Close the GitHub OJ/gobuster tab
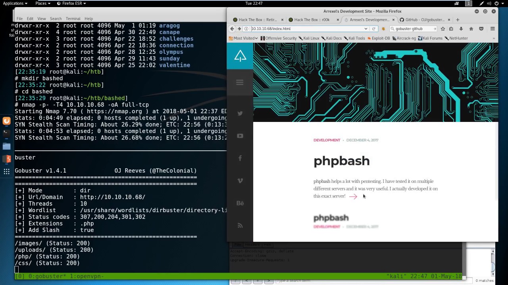 449,19
